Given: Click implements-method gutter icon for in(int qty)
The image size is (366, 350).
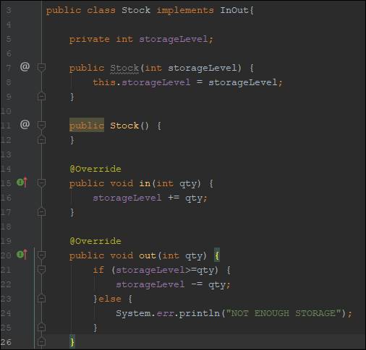Looking at the screenshot, I should (22, 183).
